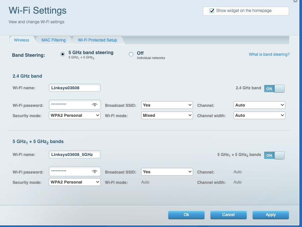Image resolution: width=302 pixels, height=227 pixels.
Task: Cancel the Wi-Fi settings changes
Action: click(228, 215)
